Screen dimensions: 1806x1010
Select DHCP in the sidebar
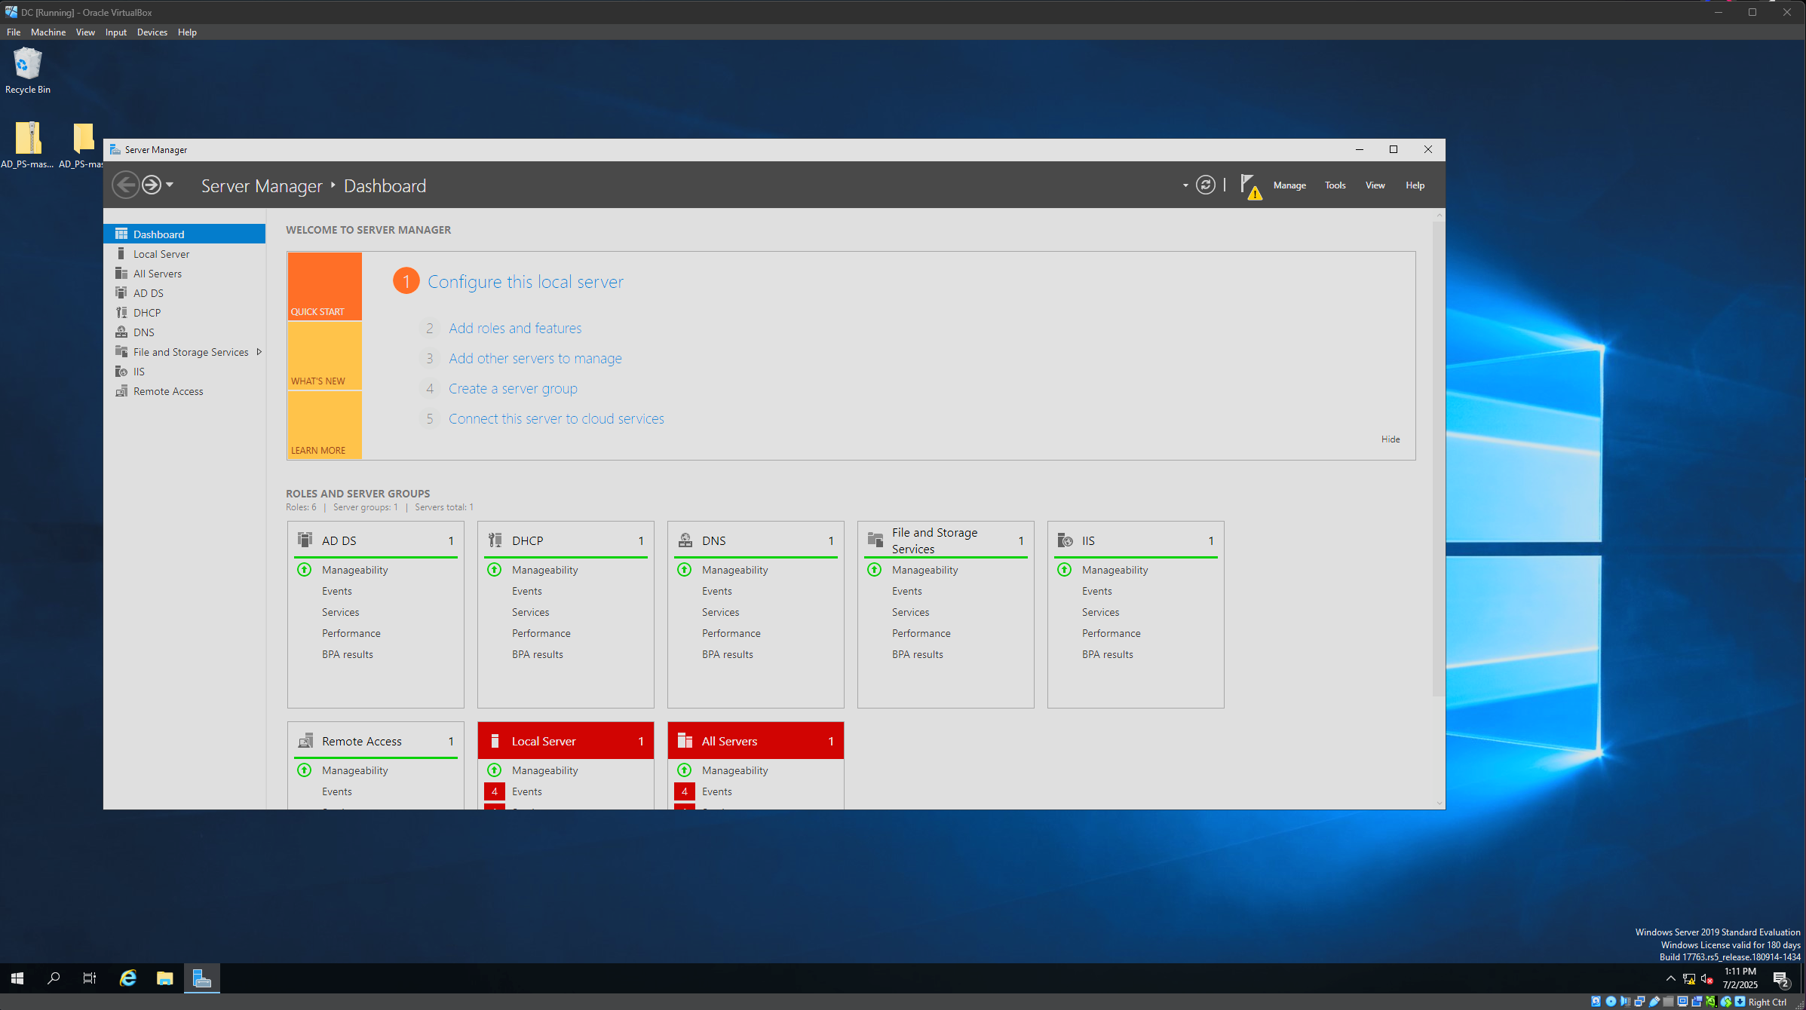(184, 313)
